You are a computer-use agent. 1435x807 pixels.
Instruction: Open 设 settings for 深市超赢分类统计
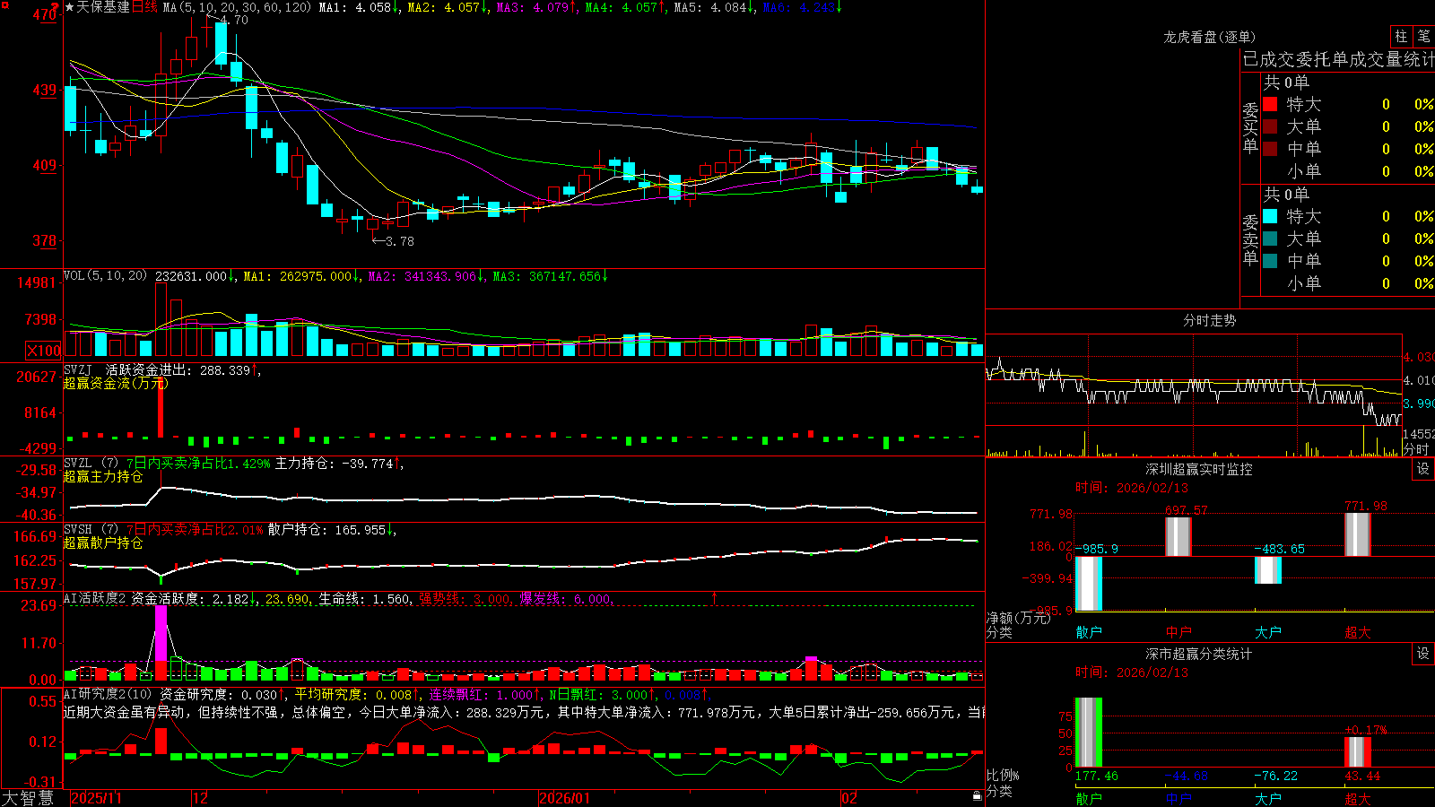1422,654
